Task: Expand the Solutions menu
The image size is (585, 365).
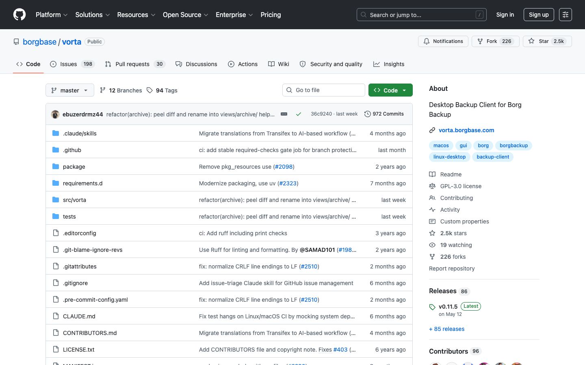Action: pyautogui.click(x=93, y=15)
